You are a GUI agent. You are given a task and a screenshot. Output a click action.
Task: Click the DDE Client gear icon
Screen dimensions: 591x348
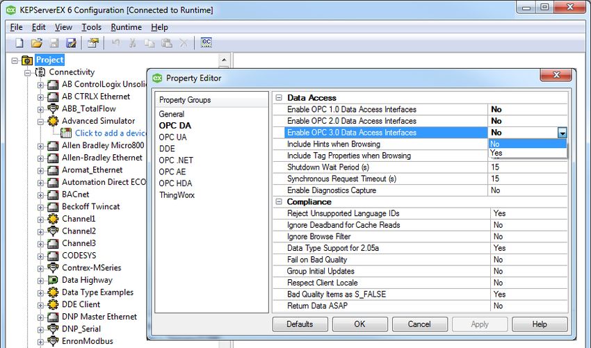tap(53, 304)
